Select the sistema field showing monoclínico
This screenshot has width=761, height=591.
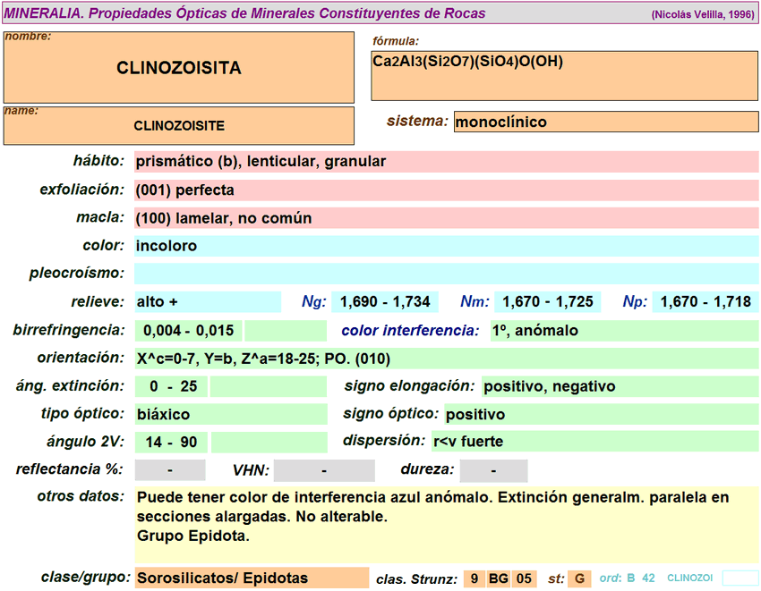[606, 122]
